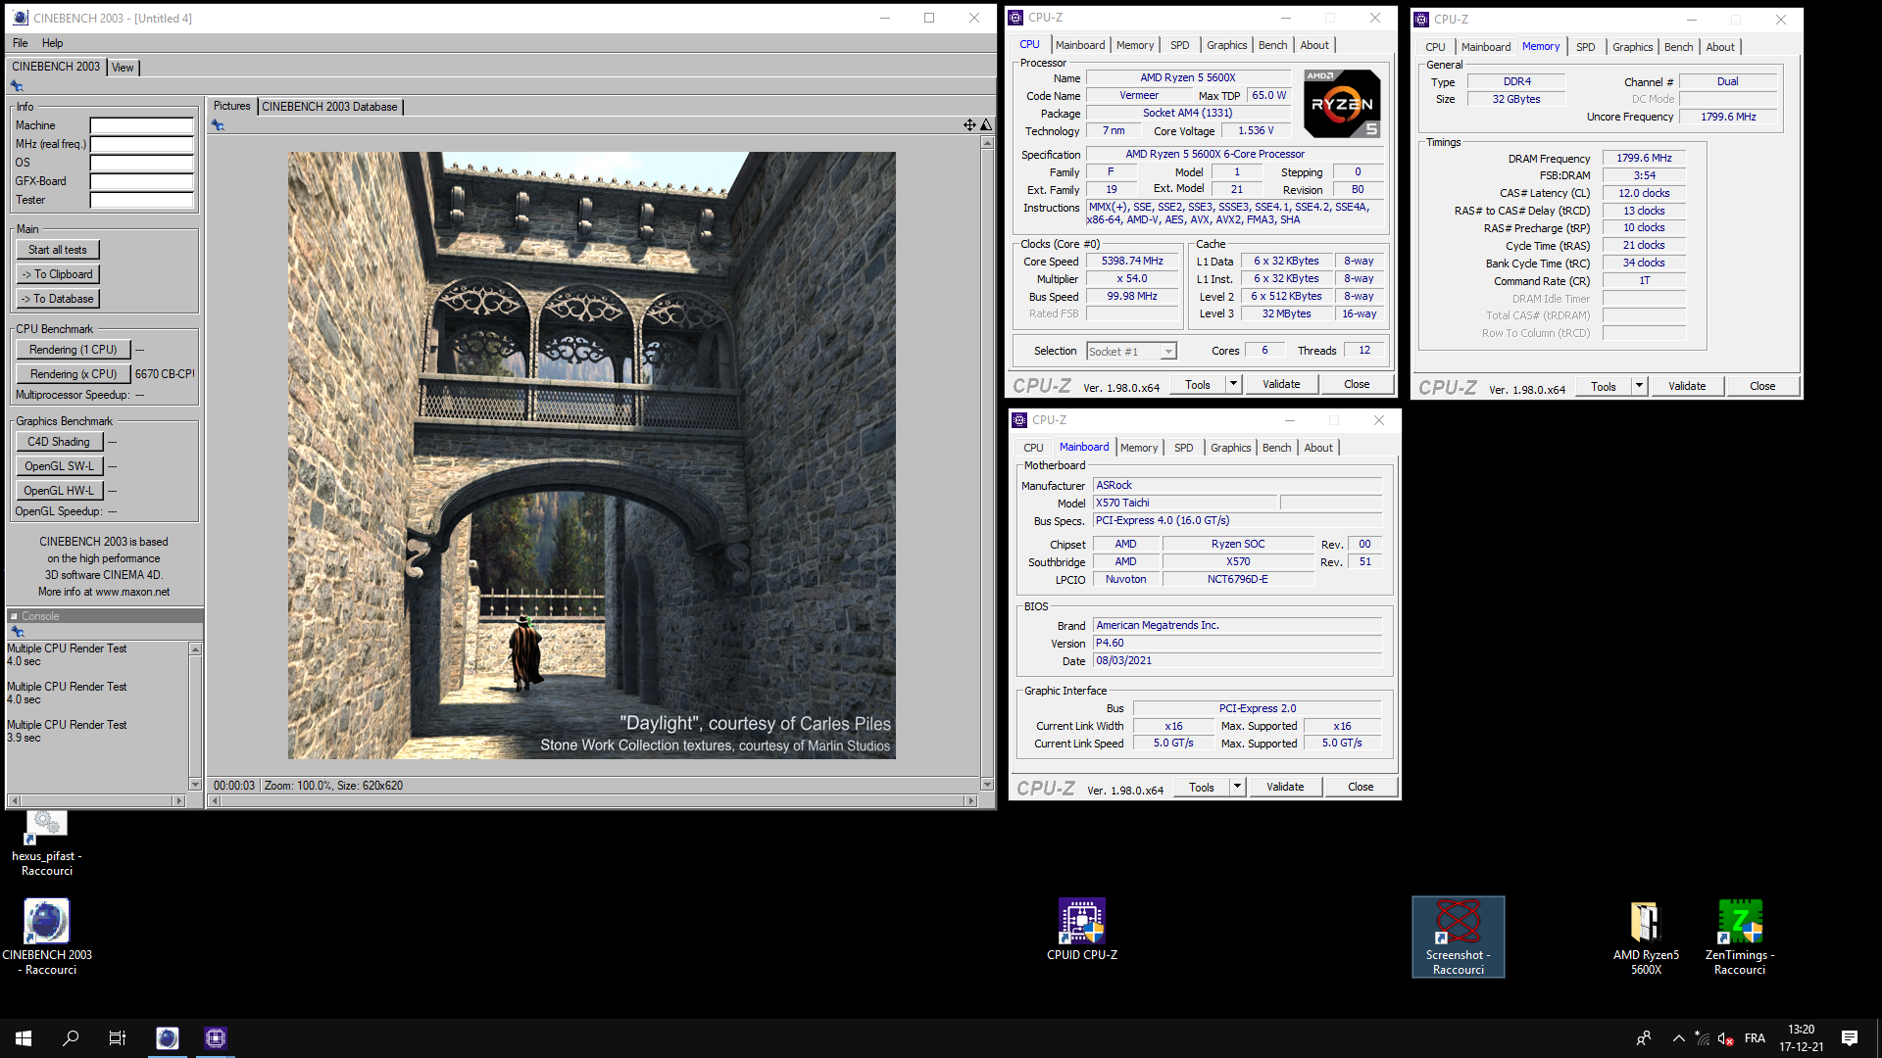This screenshot has height=1058, width=1882.
Task: Open Socket #1 selection dropdown
Action: tap(1168, 352)
